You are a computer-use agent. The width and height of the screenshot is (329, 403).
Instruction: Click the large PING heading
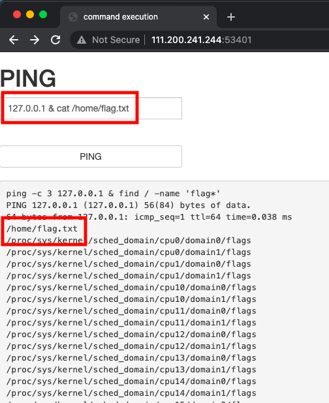click(x=28, y=78)
